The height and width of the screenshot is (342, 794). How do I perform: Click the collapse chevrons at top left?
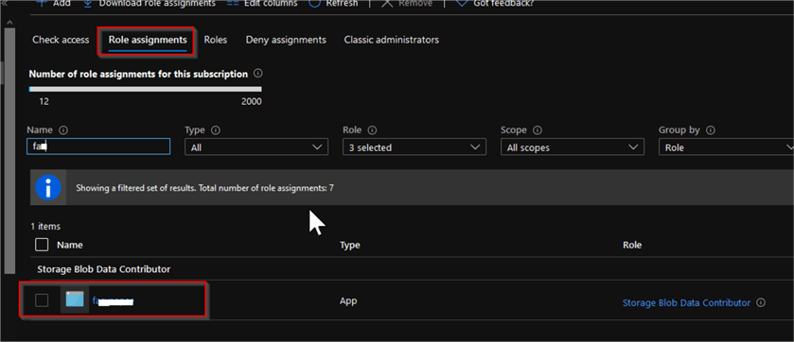5,3
